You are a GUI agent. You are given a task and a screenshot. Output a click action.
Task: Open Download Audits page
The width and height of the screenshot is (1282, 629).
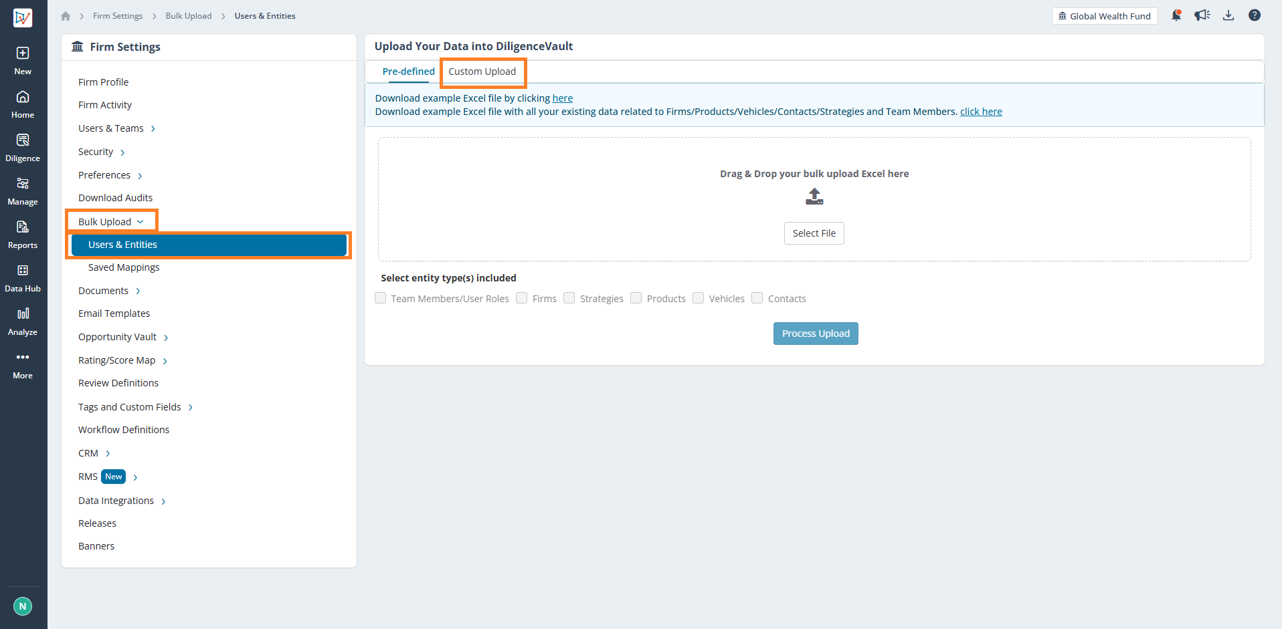tap(115, 198)
